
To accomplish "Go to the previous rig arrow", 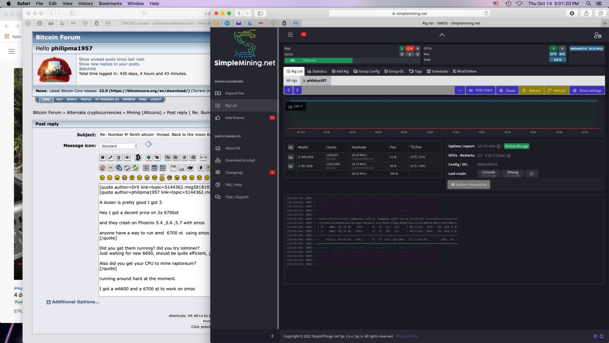I will click(289, 90).
